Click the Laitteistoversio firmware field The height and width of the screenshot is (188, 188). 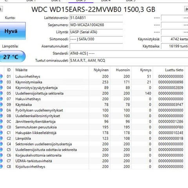[x=96, y=18]
